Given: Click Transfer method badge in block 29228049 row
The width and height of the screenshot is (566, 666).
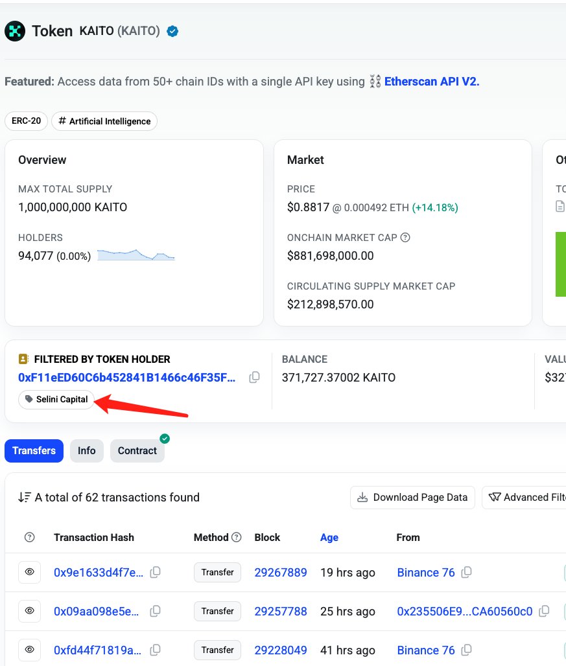Looking at the screenshot, I should [218, 650].
